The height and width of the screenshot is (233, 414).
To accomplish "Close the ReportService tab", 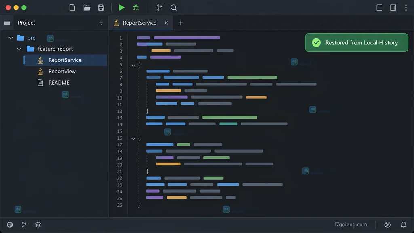I will (x=166, y=23).
